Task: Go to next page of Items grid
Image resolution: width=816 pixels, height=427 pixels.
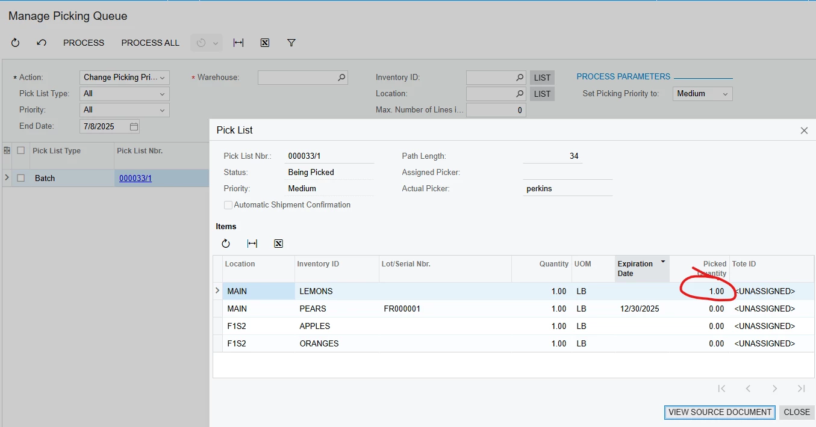Action: coord(775,389)
